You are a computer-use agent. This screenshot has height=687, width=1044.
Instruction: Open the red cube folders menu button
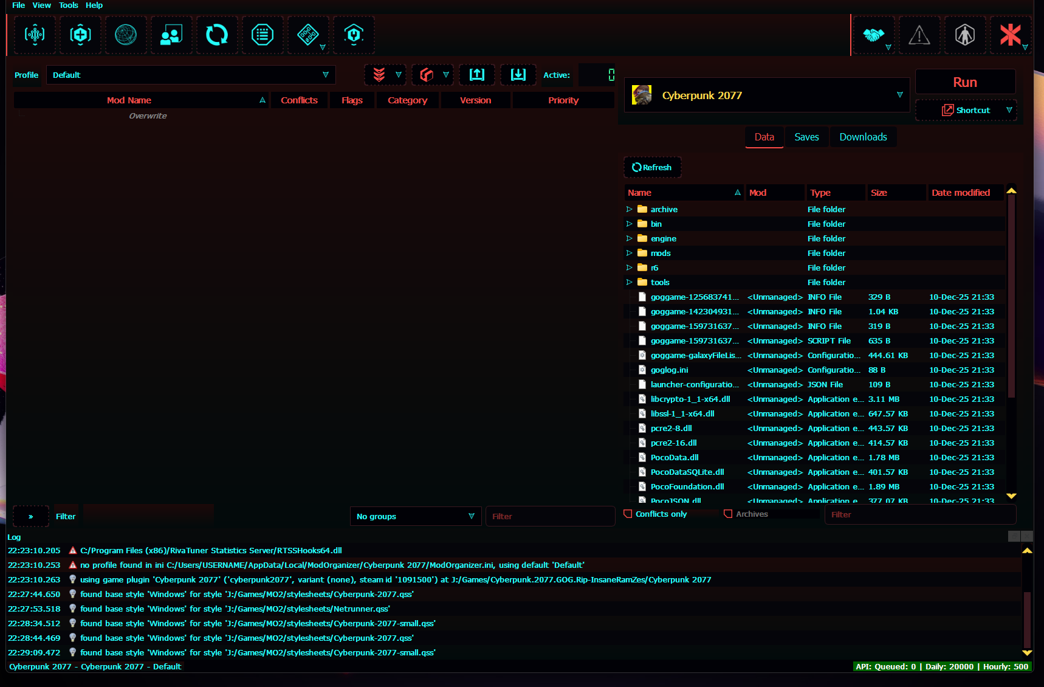[433, 75]
